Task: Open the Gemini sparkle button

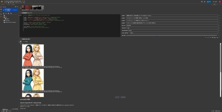Action: (x=215, y=2)
